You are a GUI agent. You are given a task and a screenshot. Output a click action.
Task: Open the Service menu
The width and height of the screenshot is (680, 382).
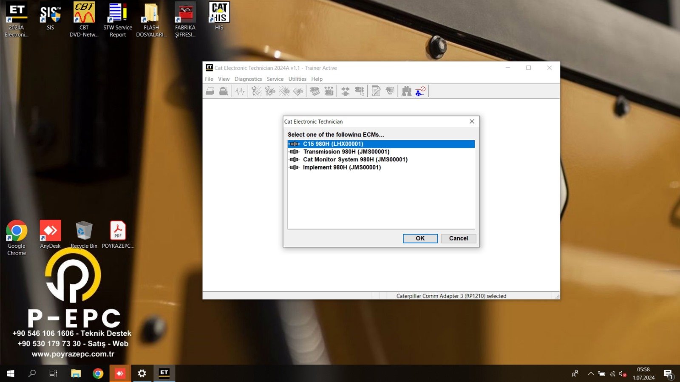(x=275, y=79)
